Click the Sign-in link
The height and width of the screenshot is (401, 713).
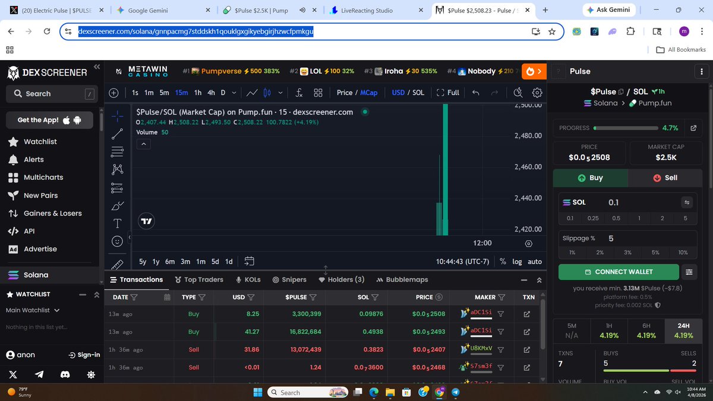[x=84, y=355]
